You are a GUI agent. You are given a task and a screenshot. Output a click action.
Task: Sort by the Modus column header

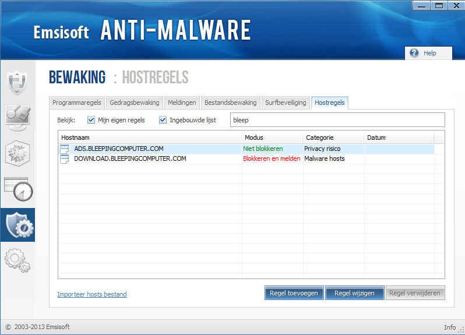tap(272, 137)
